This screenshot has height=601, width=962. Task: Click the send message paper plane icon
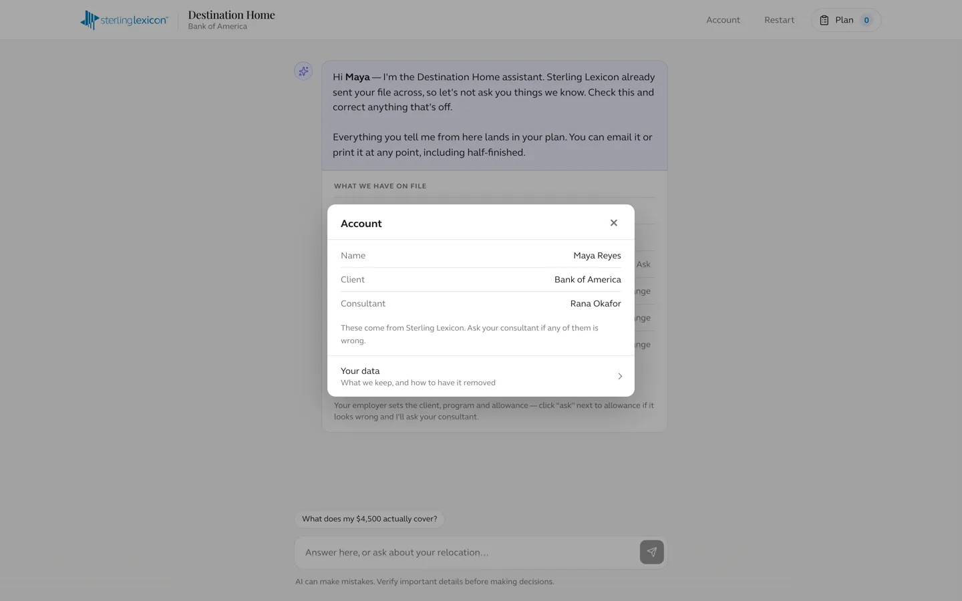tap(651, 552)
